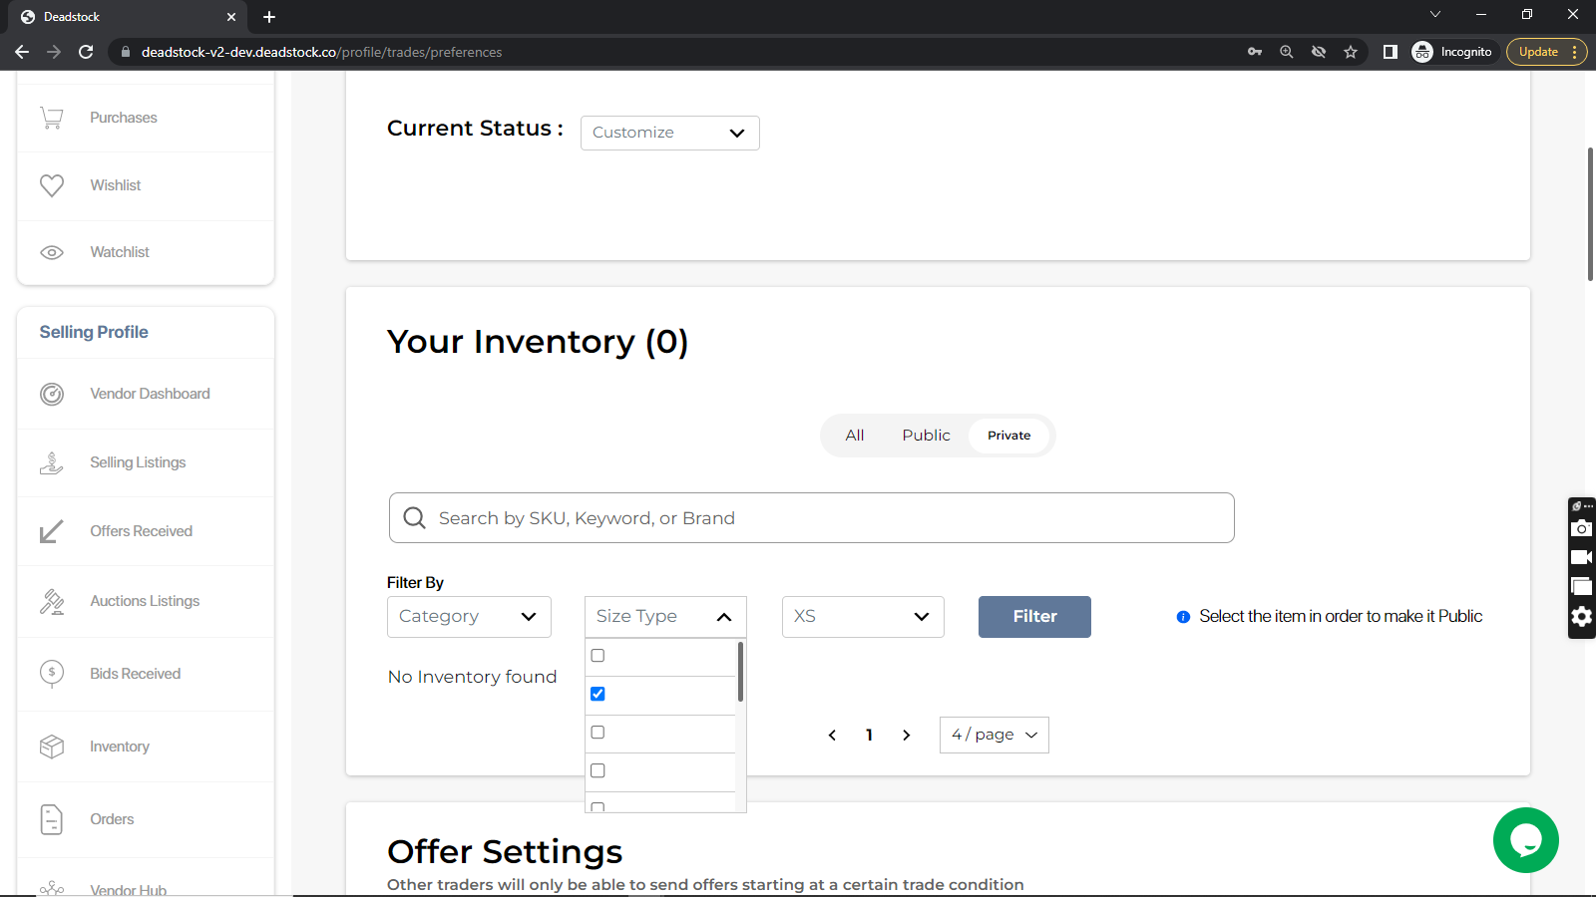
Task: Open Watchlist using the eye icon
Action: pos(52,251)
